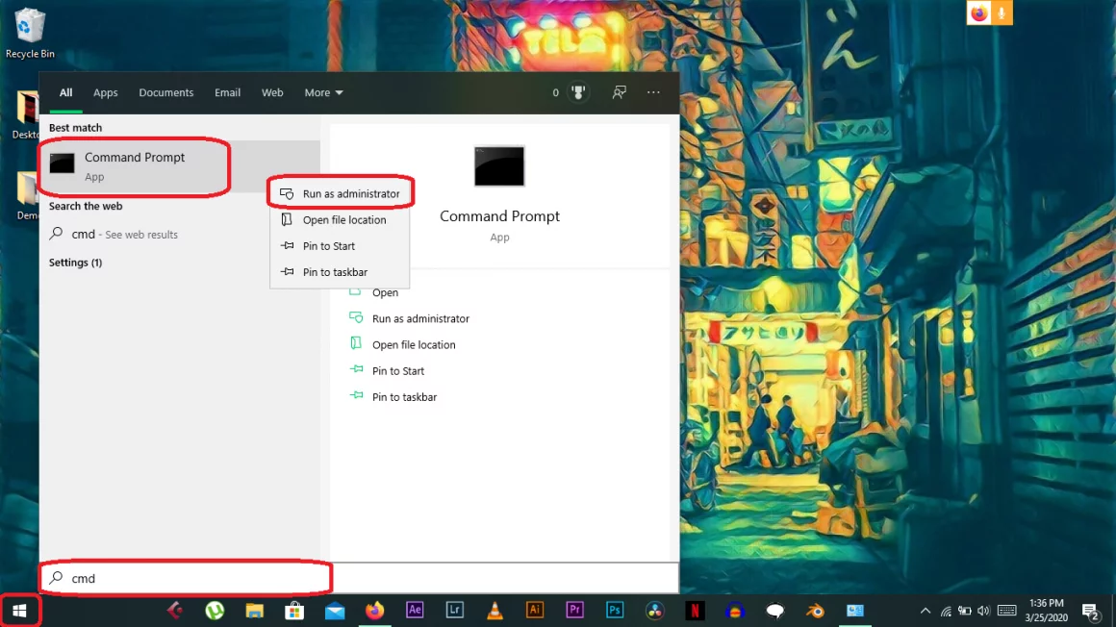Click the volume speaker tray icon
Image resolution: width=1116 pixels, height=627 pixels.
983,611
